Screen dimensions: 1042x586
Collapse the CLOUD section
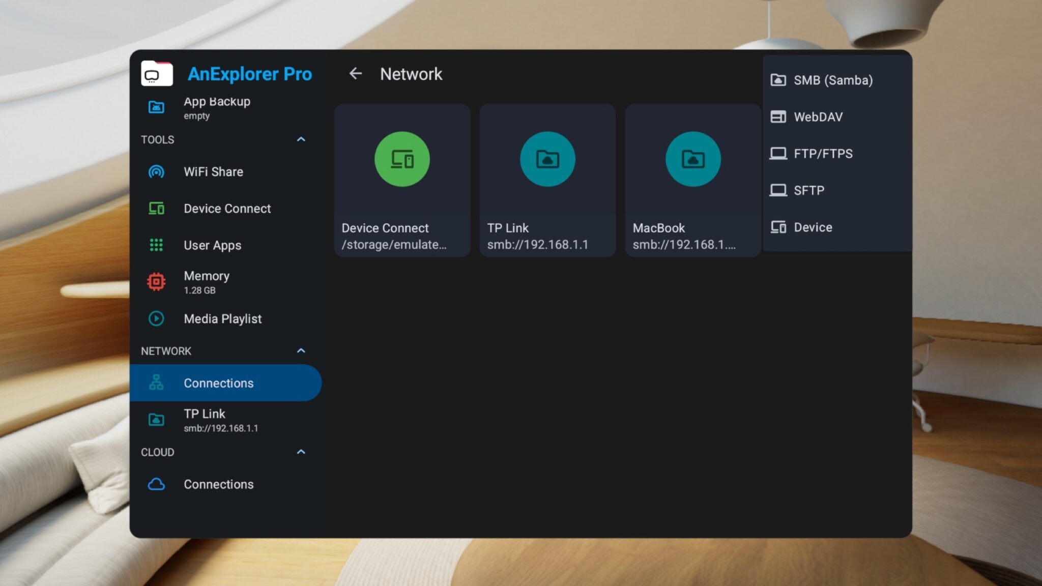tap(301, 452)
